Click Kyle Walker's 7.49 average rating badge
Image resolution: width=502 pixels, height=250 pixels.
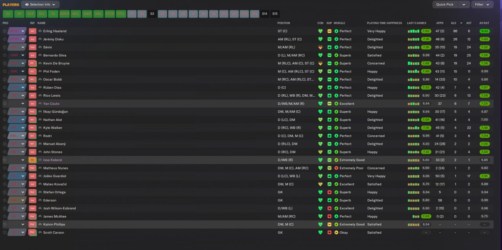484,128
